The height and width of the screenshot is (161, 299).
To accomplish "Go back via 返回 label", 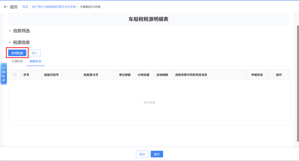I will coord(14,7).
